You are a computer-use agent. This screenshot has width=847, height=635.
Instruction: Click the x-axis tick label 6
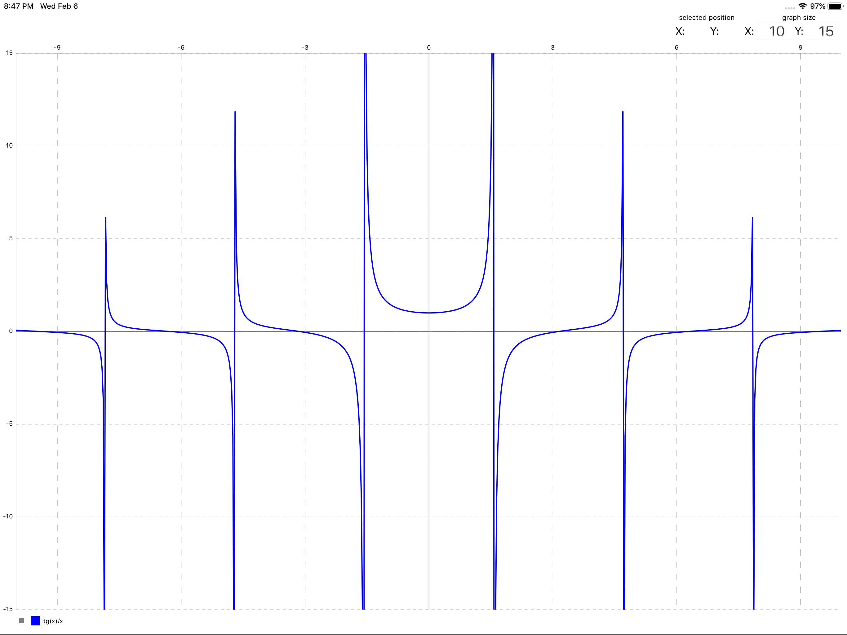pyautogui.click(x=676, y=47)
